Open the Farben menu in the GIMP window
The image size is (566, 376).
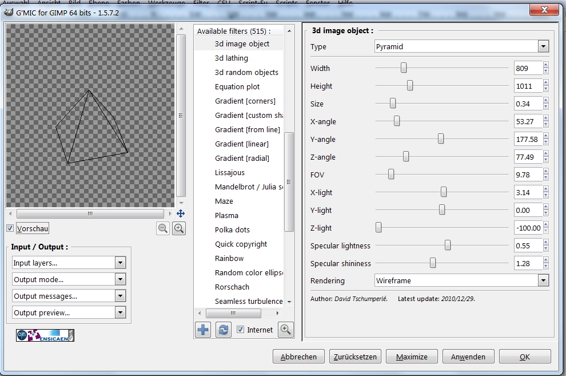129,2
